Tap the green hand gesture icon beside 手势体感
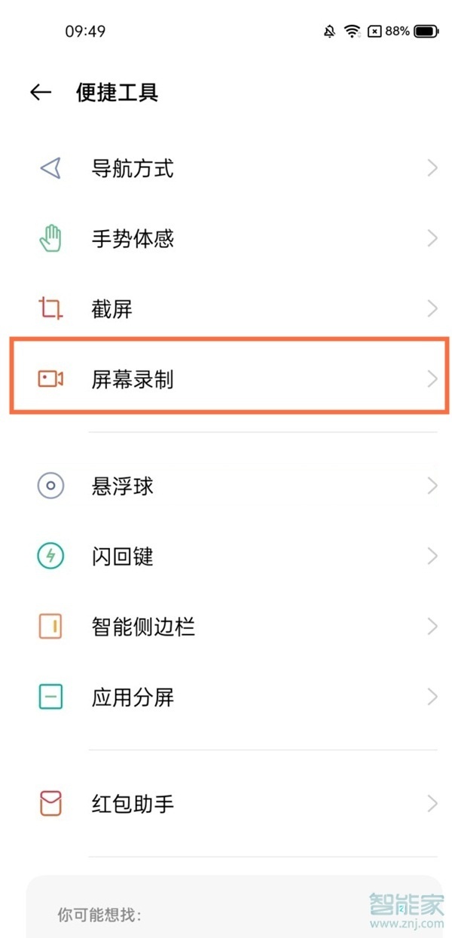 [x=50, y=238]
